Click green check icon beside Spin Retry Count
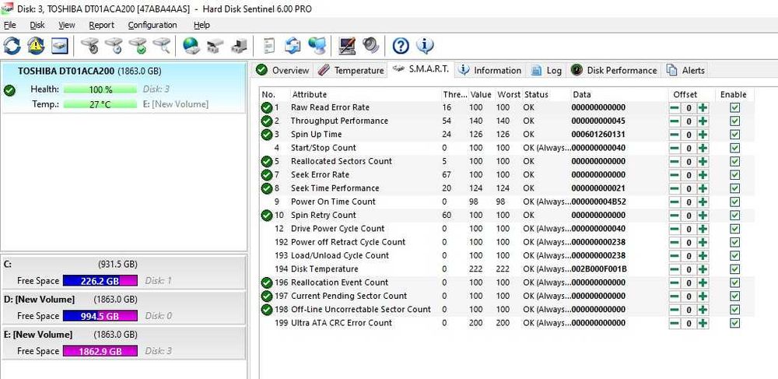Viewport: 778px width, 379px height. pyautogui.click(x=267, y=216)
